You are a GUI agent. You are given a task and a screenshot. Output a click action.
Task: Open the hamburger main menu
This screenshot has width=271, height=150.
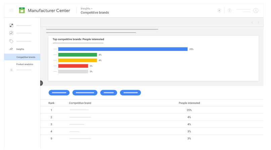click(x=11, y=10)
